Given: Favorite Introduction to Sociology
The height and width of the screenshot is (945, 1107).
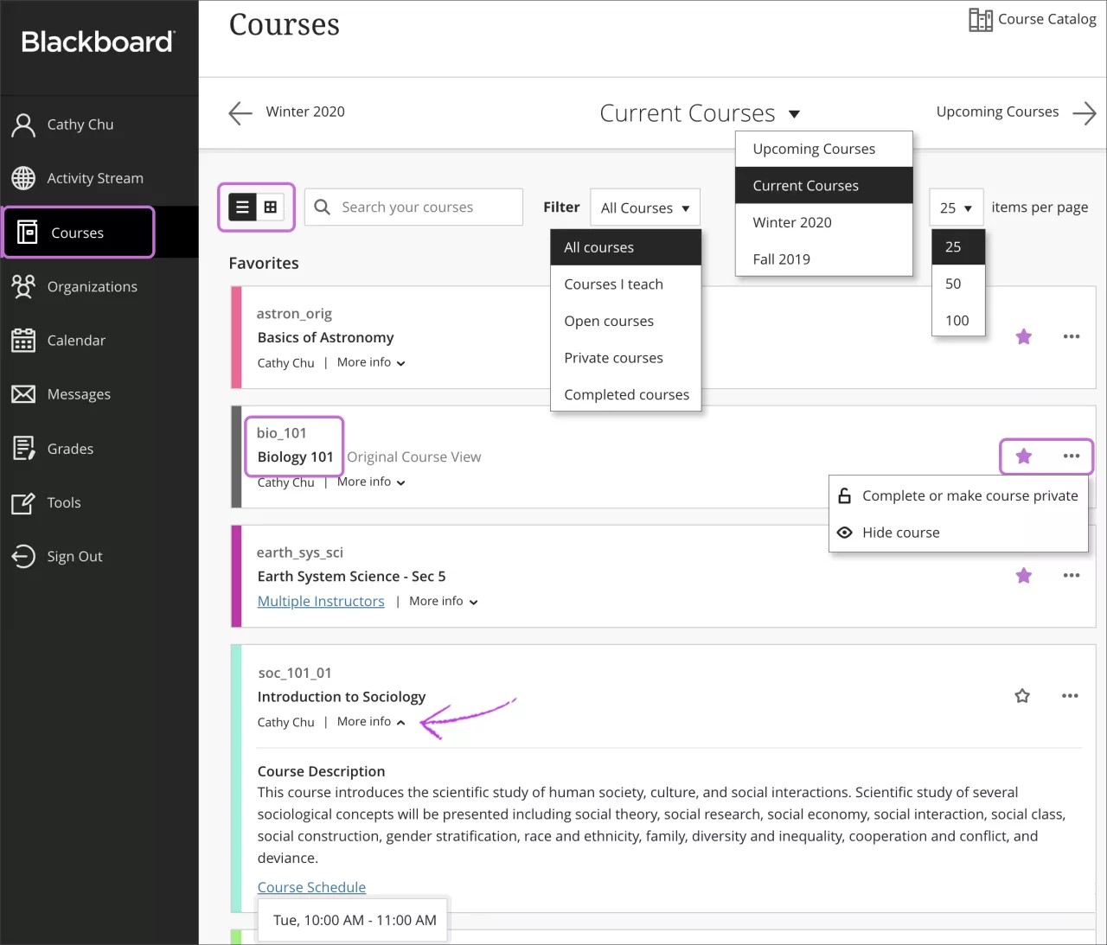Looking at the screenshot, I should pos(1021,695).
